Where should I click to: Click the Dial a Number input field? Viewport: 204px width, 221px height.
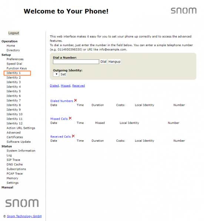(x=76, y=62)
